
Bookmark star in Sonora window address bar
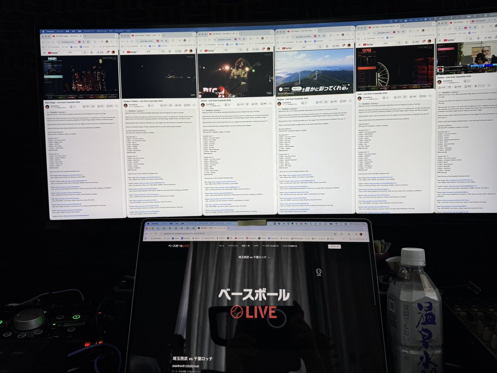tap(244, 39)
